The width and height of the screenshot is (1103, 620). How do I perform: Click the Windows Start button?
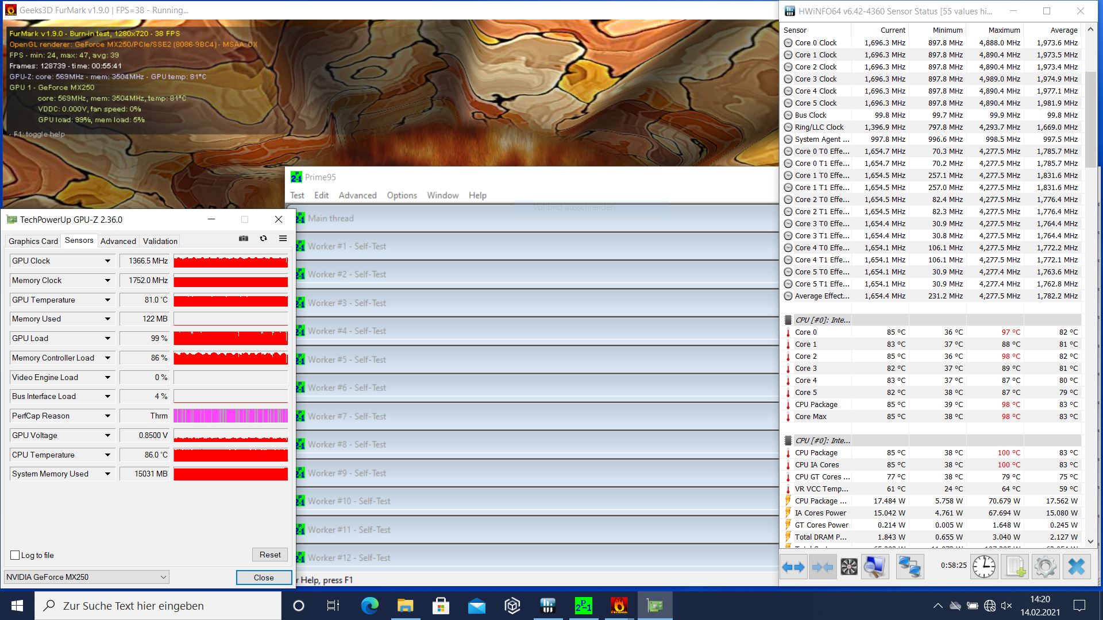tap(17, 606)
